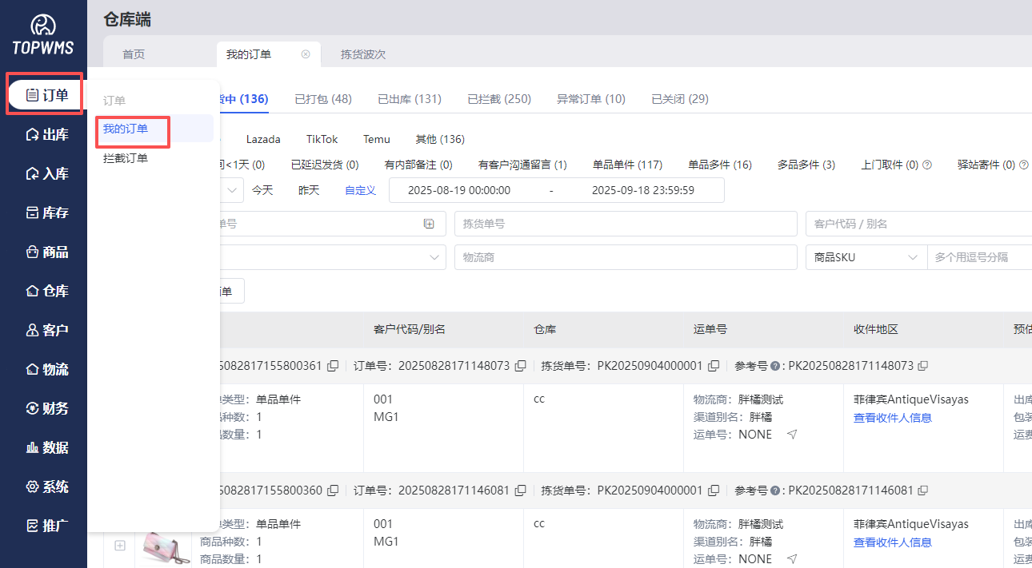Image resolution: width=1032 pixels, height=568 pixels.
Task: Open 库存 (inventory) in the sidebar
Action: point(47,213)
